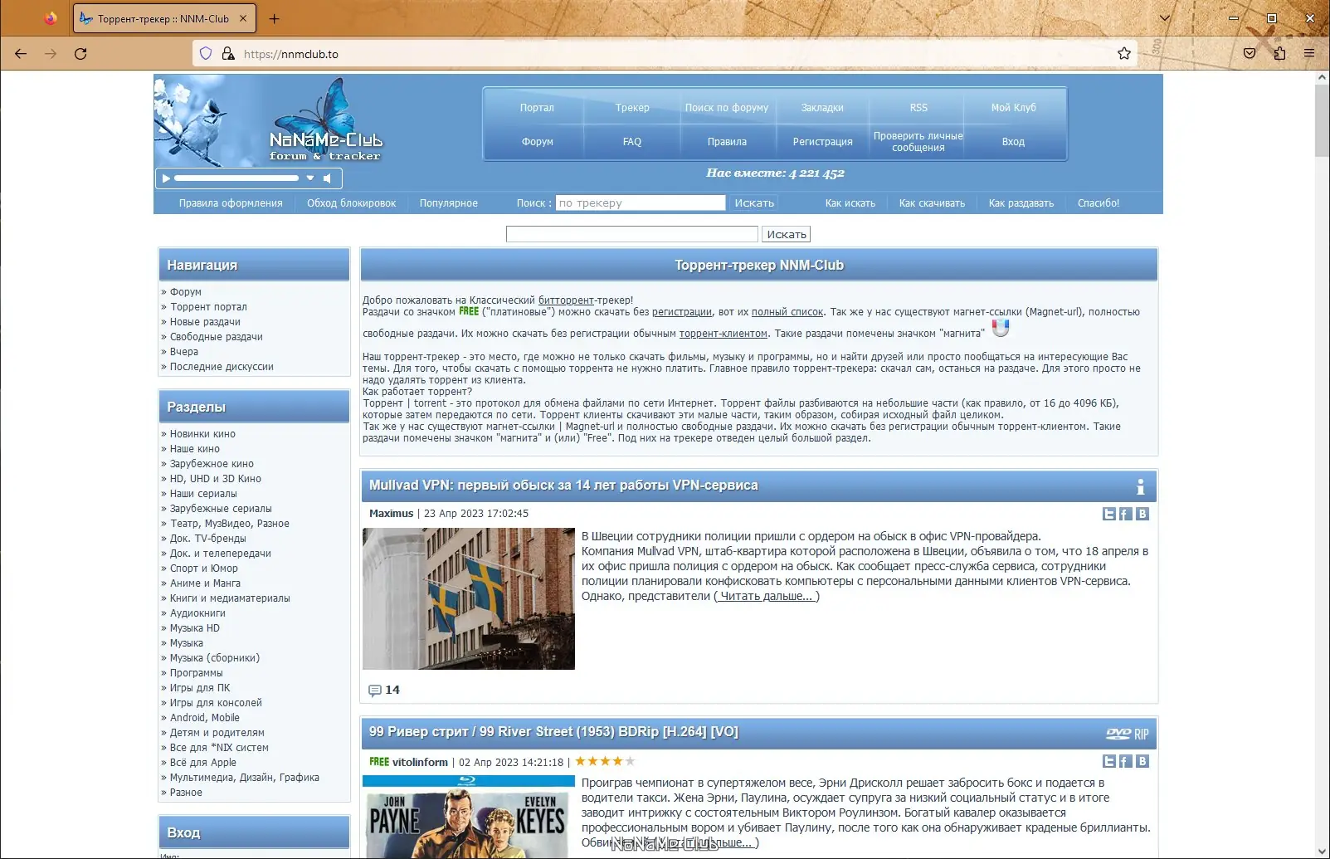Open Свободные раздачи in navigation
Viewport: 1330px width, 859px height.
217,337
